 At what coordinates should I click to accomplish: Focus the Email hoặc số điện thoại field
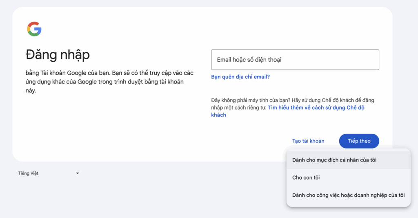click(x=295, y=60)
